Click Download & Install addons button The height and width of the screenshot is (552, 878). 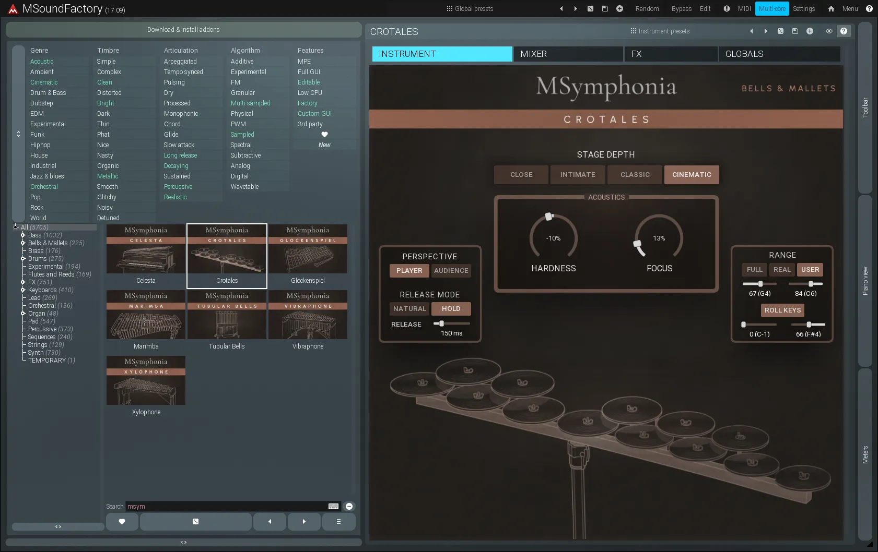pyautogui.click(x=183, y=30)
